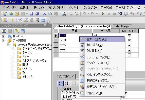Expand the データベース ダイアグラム folder
This screenshot has width=145, height=100.
click(13, 49)
